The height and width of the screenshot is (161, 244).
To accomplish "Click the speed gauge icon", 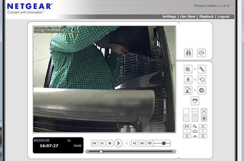I will pyautogui.click(x=195, y=131).
